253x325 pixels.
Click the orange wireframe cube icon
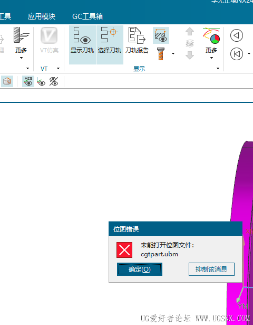click(x=7, y=81)
